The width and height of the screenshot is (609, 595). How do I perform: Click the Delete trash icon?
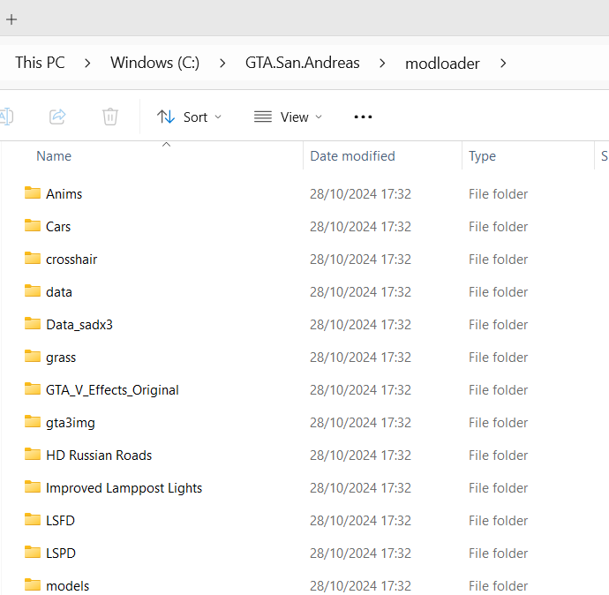tap(110, 117)
